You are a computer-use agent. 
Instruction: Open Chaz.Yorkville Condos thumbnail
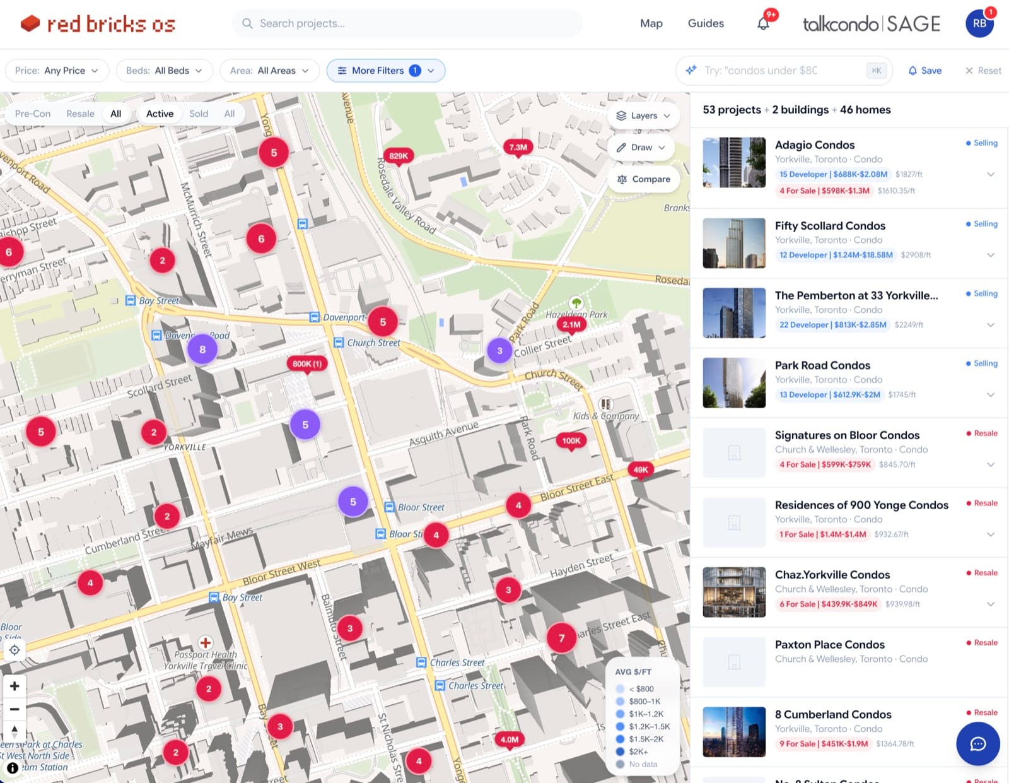pos(734,592)
